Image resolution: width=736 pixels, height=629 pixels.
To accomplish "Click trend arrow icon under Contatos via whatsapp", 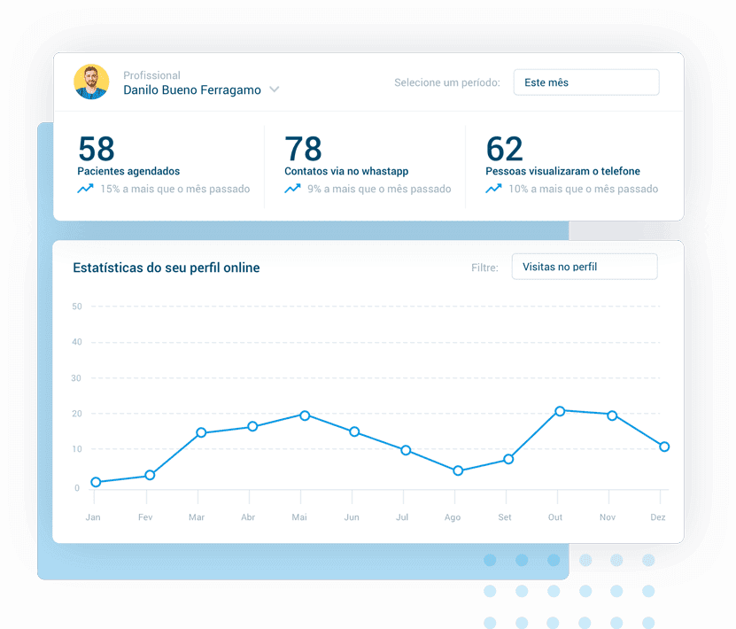I will click(x=292, y=189).
